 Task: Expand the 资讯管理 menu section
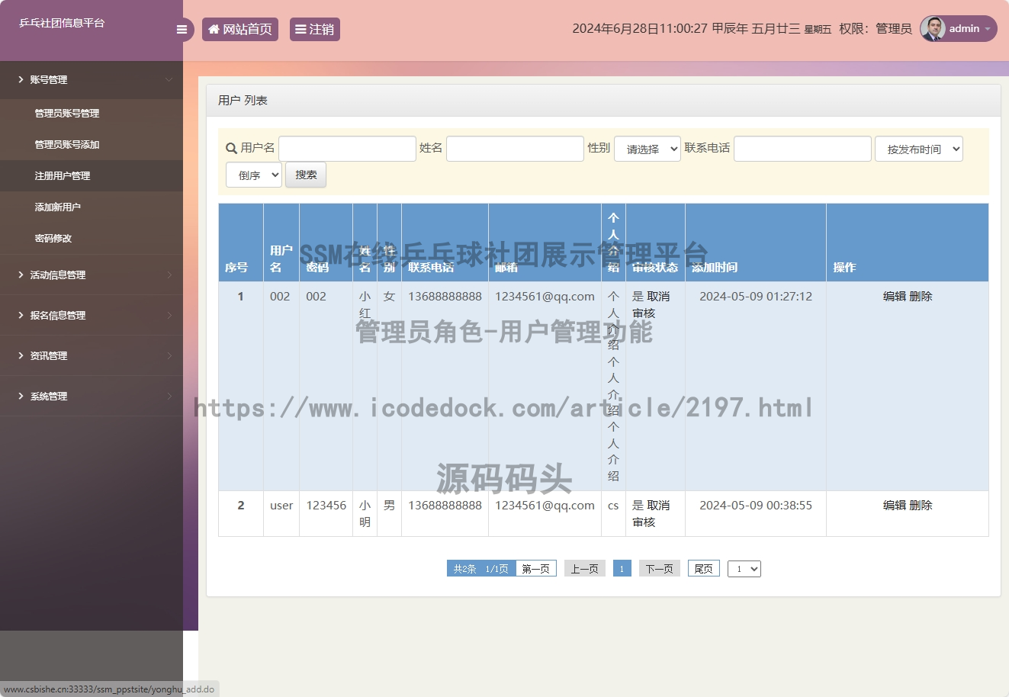point(92,355)
